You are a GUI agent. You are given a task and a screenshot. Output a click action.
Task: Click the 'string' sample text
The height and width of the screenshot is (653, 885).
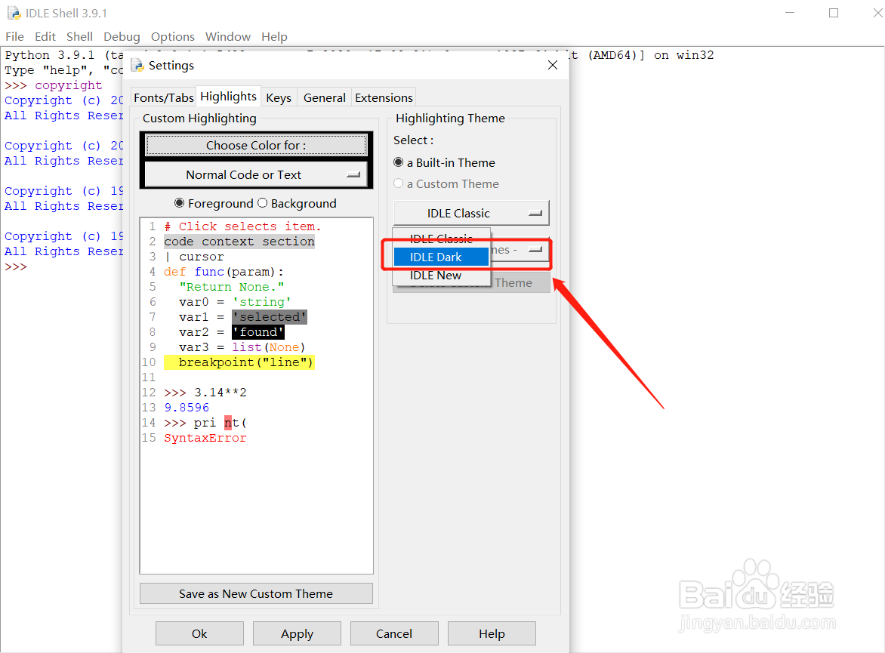coord(262,302)
